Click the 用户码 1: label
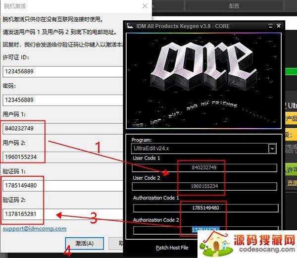Image resolution: width=297 pixels, height=258 pixels. [14, 114]
